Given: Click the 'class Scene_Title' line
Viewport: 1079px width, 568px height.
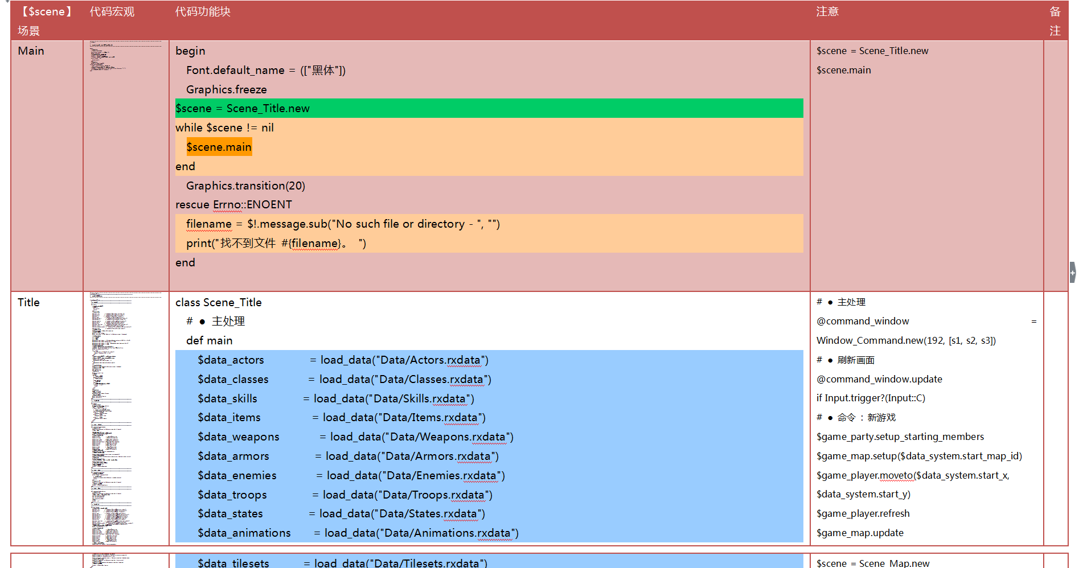Looking at the screenshot, I should tap(219, 302).
